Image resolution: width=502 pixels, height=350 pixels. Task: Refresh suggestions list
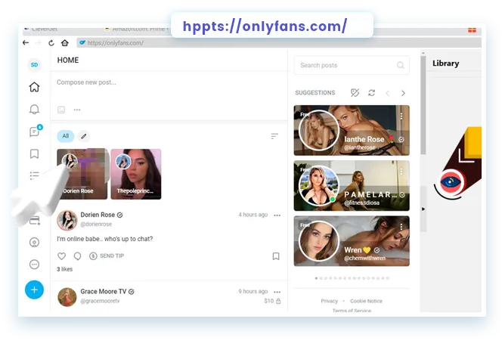tap(372, 93)
